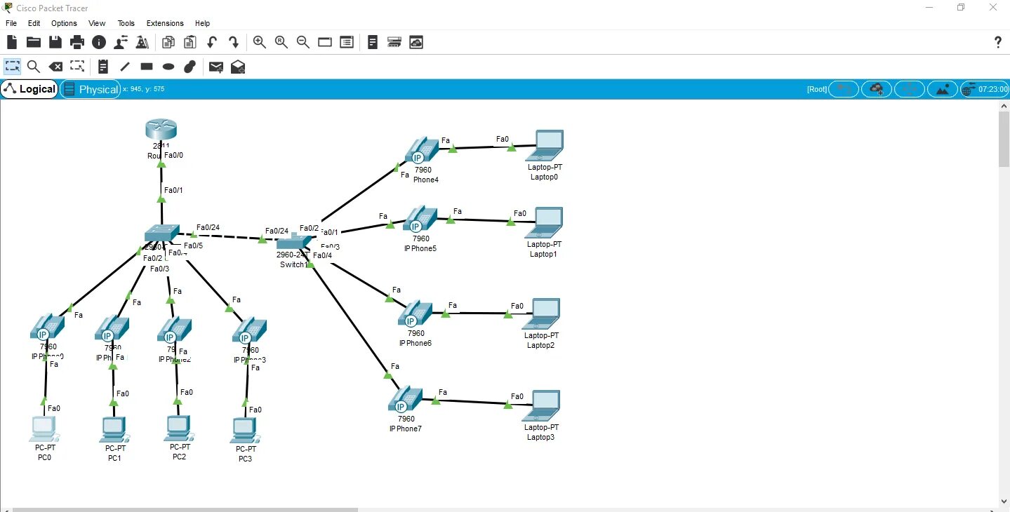This screenshot has width=1010, height=512.
Task: Select the Laptop0 device
Action: [545, 146]
